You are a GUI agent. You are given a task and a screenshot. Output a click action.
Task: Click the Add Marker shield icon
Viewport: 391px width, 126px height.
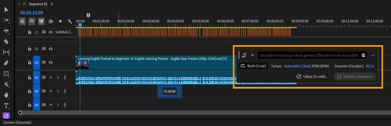pyautogui.click(x=60, y=21)
